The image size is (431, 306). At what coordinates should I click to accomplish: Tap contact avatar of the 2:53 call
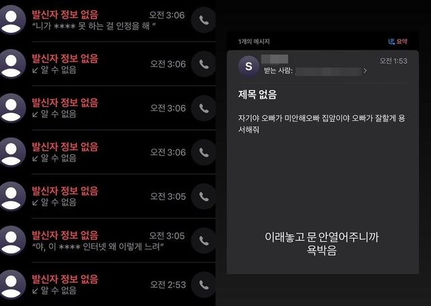pos(11,285)
